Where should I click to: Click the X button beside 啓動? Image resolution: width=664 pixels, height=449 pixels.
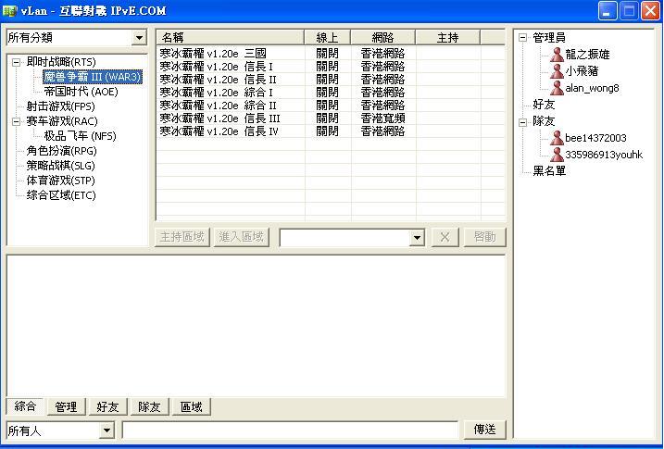(445, 237)
